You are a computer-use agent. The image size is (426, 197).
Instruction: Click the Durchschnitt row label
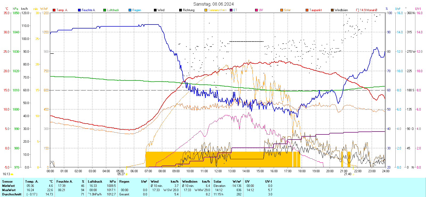pyautogui.click(x=12, y=194)
